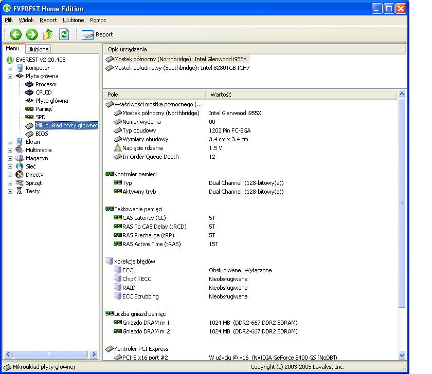This screenshot has height=374, width=432.
Task: Select Mikroukład płyty głównej tree item
Action: [x=66, y=125]
